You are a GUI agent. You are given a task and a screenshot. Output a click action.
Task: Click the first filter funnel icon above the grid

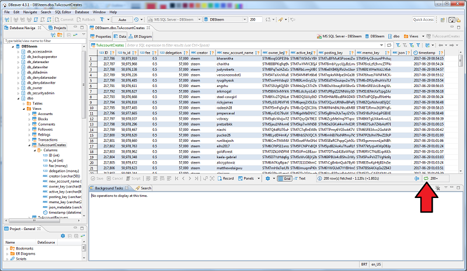398,46
